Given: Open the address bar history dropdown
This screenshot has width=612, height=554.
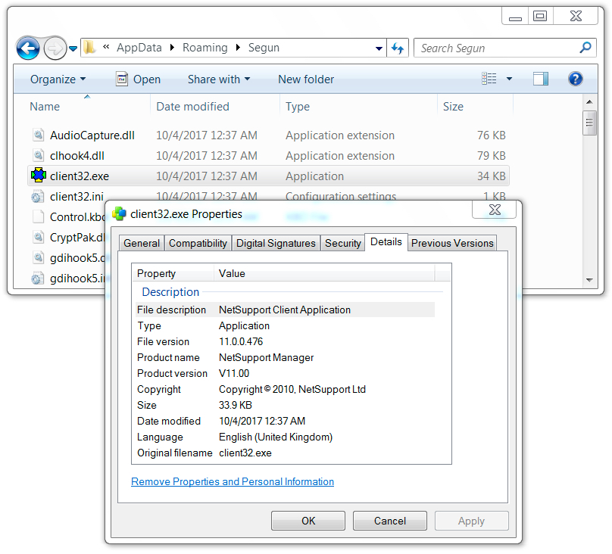Looking at the screenshot, I should pos(379,48).
